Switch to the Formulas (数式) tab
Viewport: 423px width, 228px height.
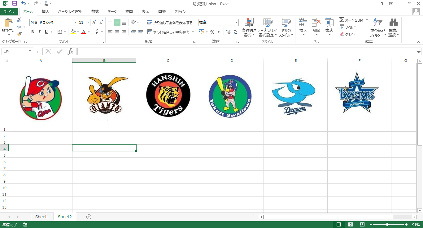click(95, 12)
